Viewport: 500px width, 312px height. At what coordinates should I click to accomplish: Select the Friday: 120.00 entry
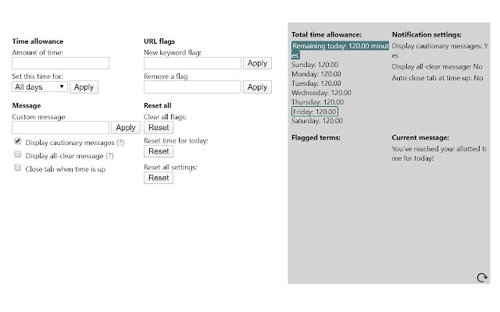(x=316, y=112)
